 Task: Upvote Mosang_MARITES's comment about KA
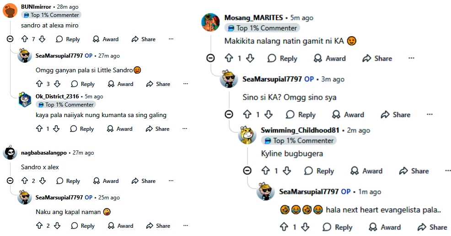pos(229,58)
